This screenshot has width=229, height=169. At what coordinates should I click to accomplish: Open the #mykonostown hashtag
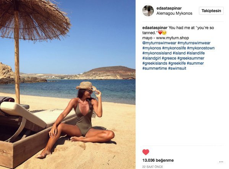(x=201, y=48)
